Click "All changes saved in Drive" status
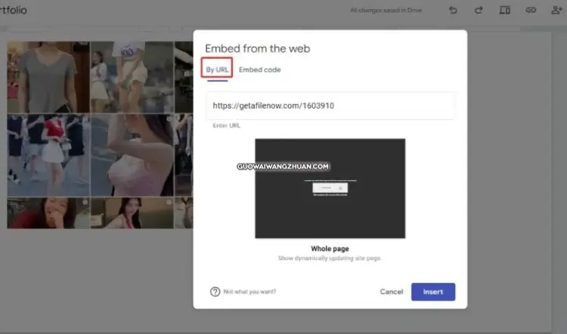The width and height of the screenshot is (567, 334). [x=386, y=10]
